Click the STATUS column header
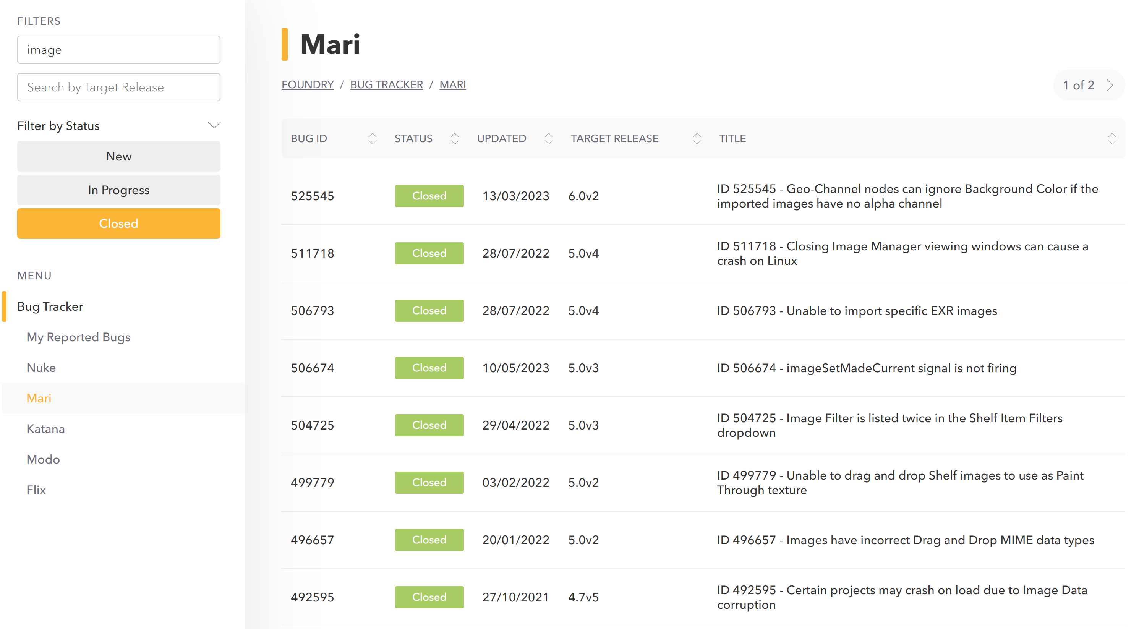The width and height of the screenshot is (1139, 629). pyautogui.click(x=413, y=138)
